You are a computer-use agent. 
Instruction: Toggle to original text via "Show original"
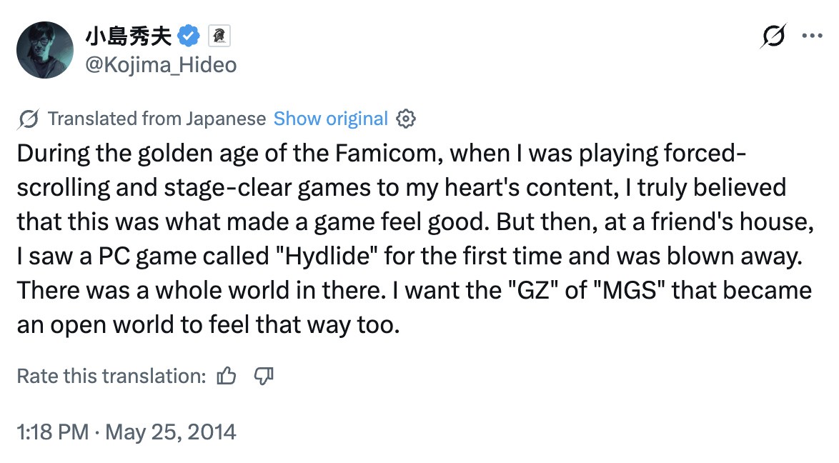[330, 119]
